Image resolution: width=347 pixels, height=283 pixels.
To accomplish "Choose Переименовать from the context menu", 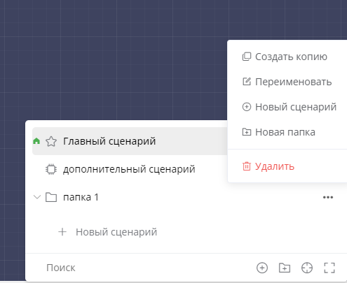I will point(287,82).
